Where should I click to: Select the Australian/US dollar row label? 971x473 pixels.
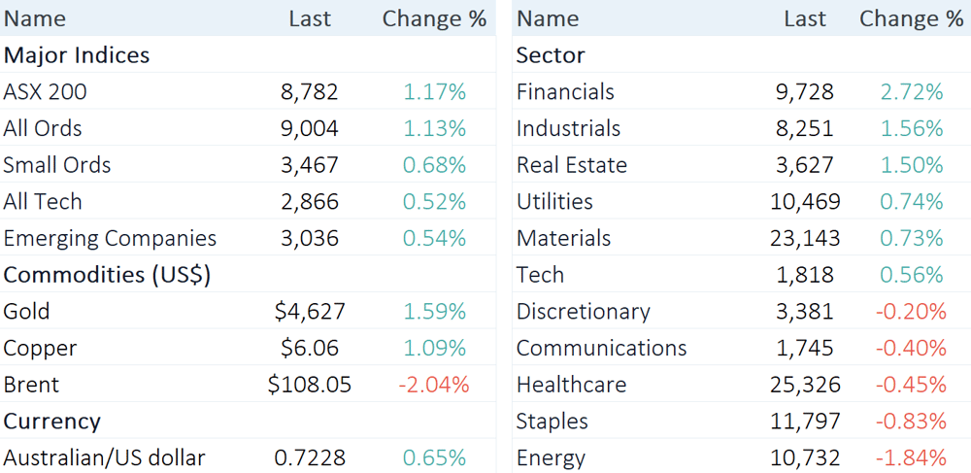(x=104, y=457)
